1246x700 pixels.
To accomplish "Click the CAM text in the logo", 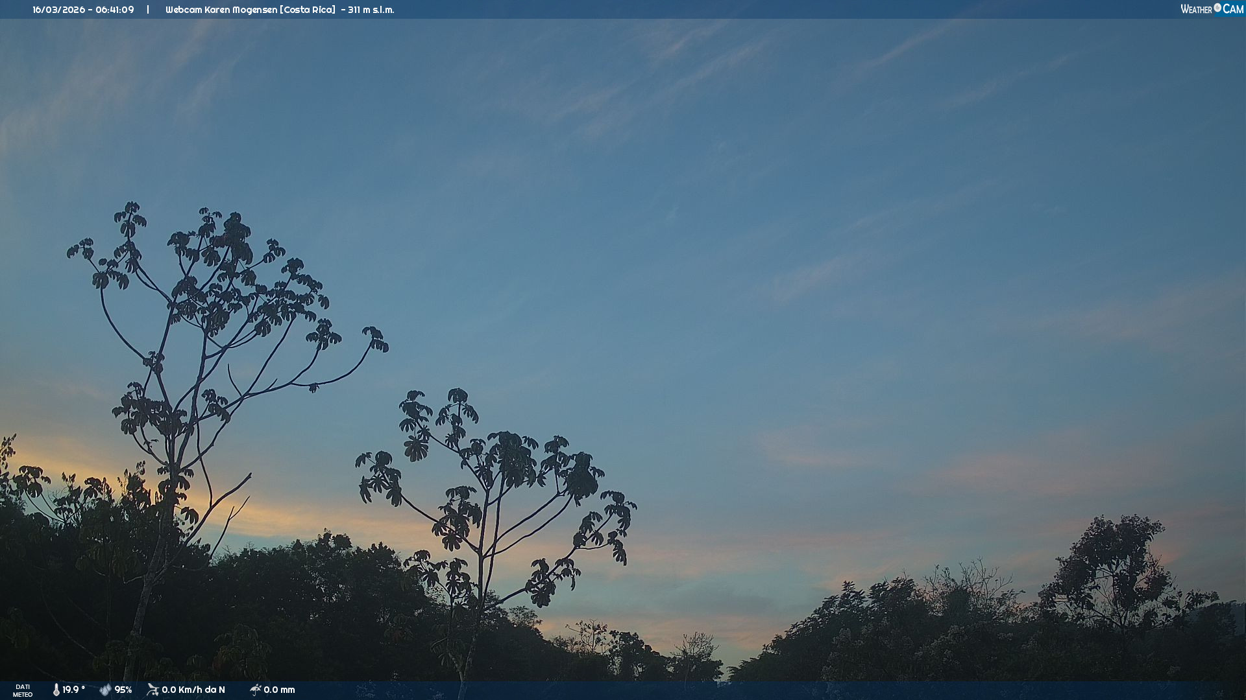I will (1233, 9).
